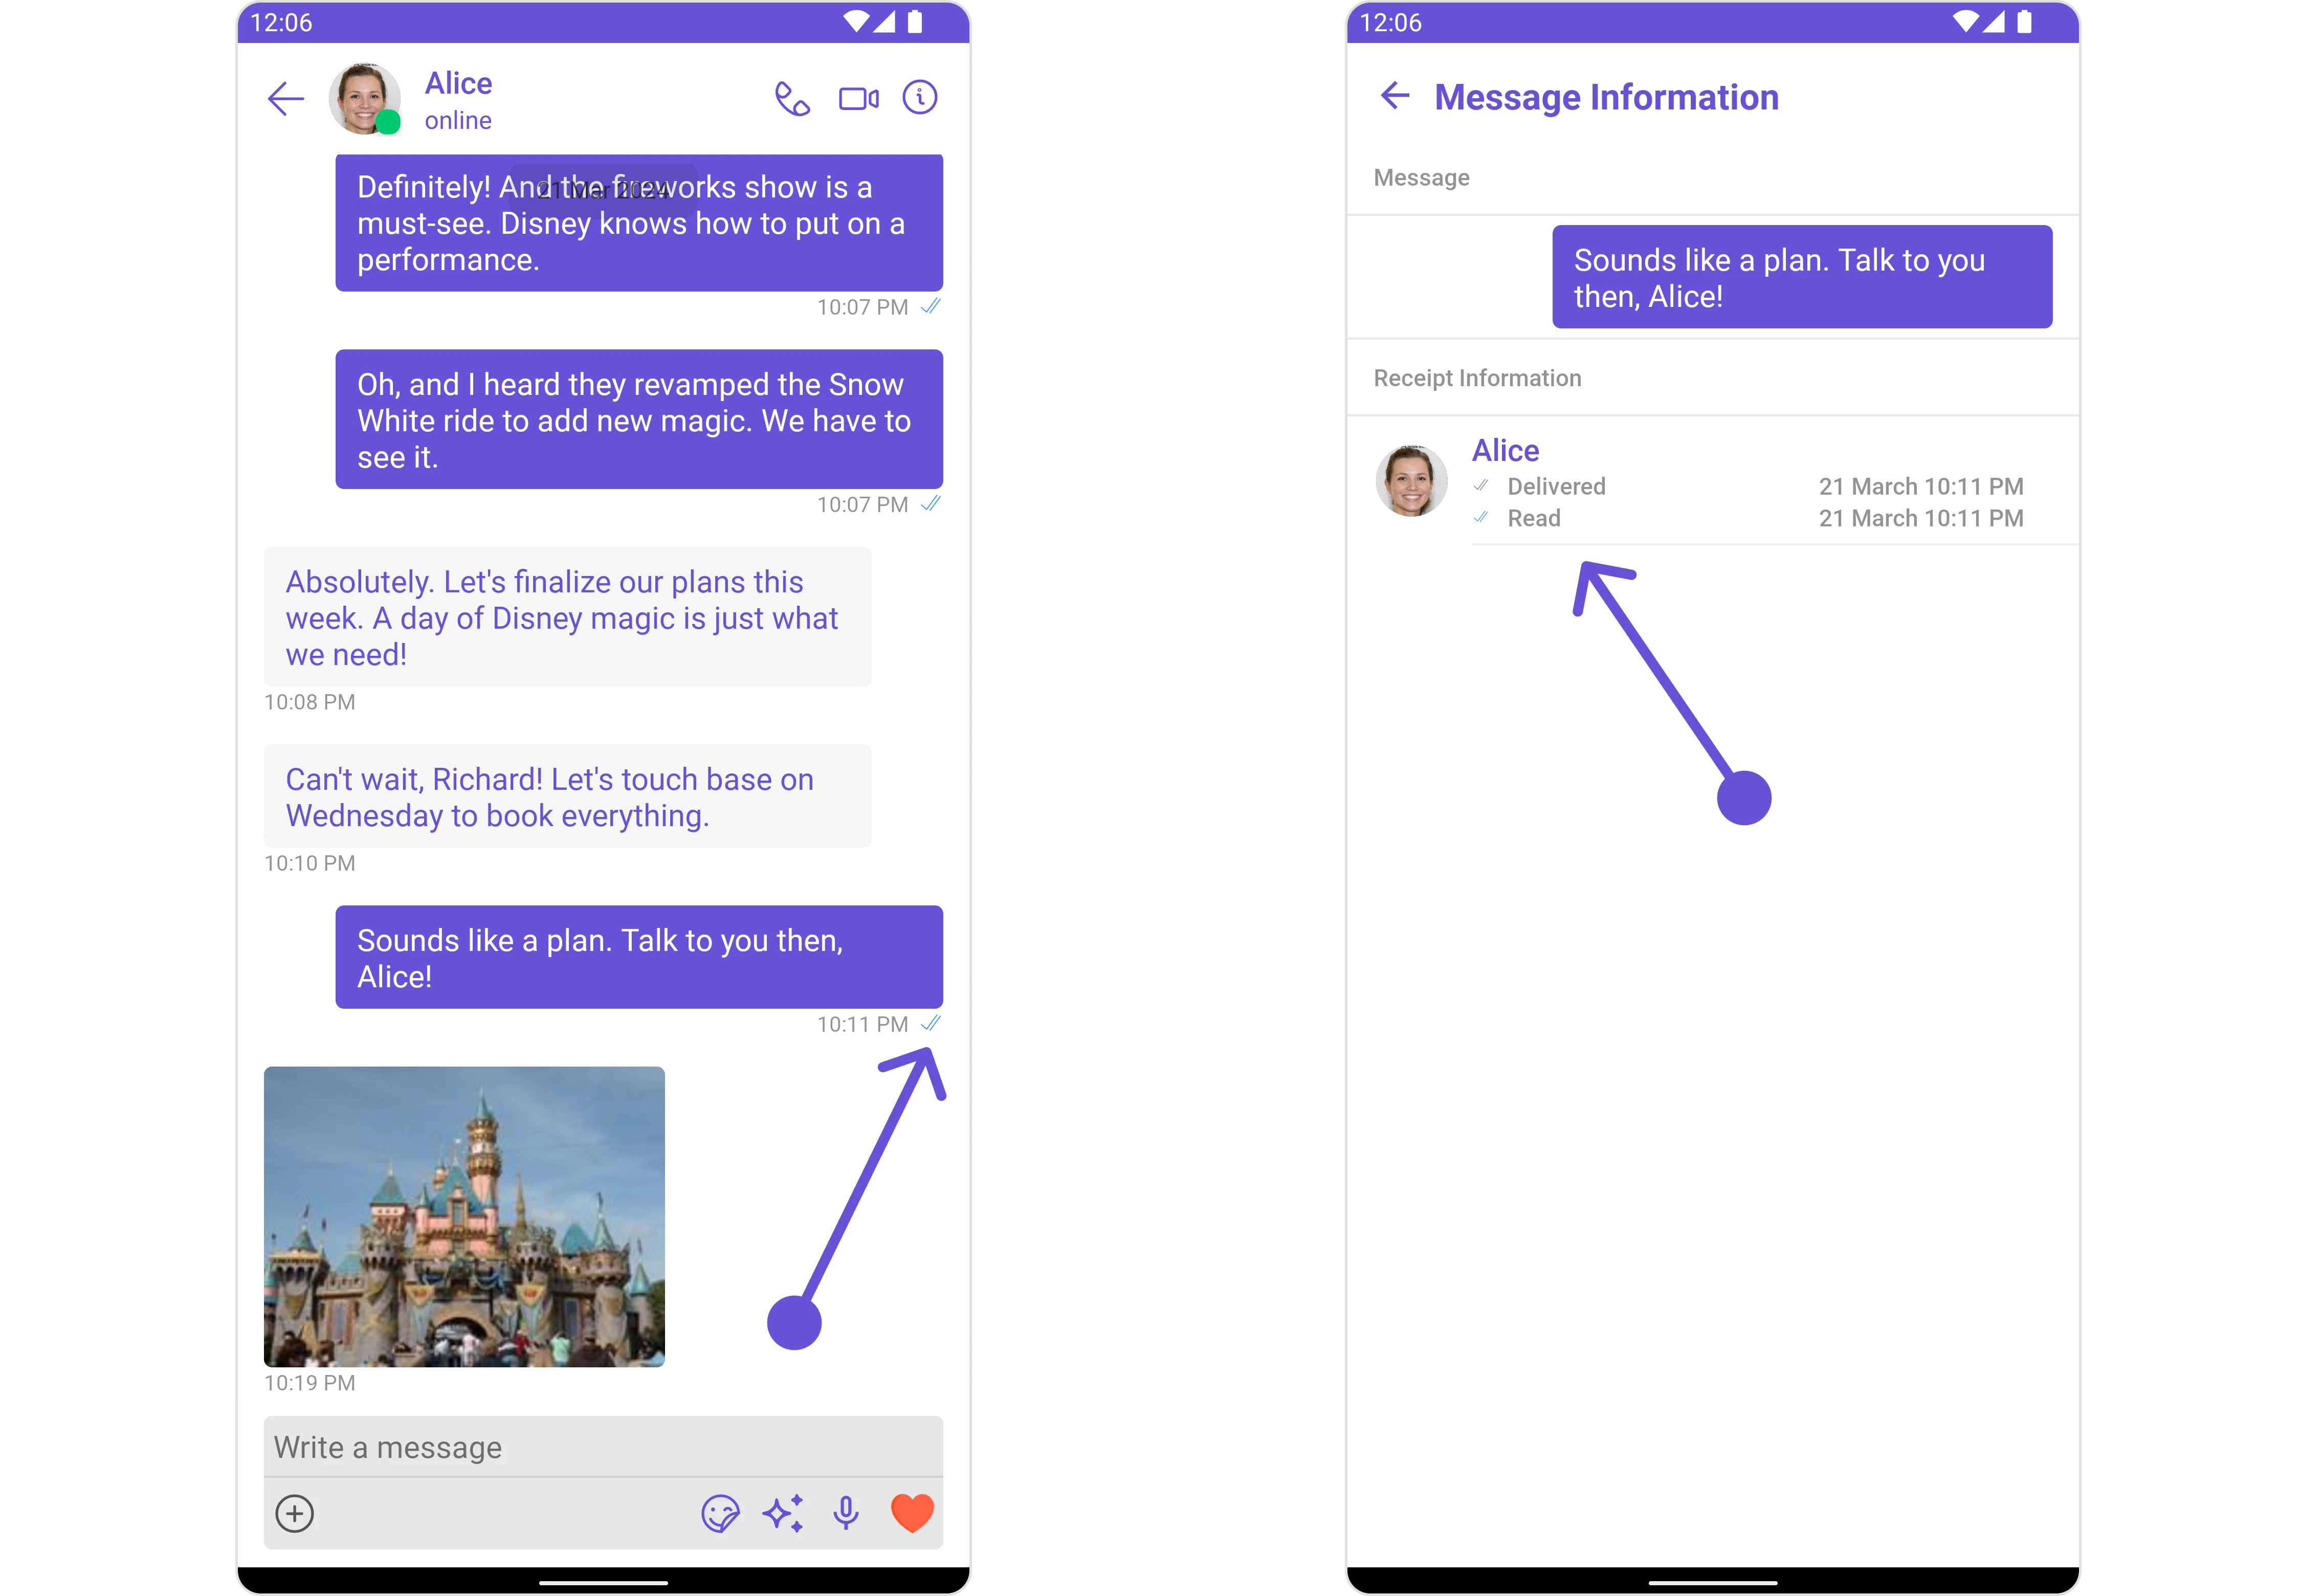The image size is (2301, 1596).
Task: Tap read receipt tick beside 10:11 PM
Action: (x=931, y=1023)
